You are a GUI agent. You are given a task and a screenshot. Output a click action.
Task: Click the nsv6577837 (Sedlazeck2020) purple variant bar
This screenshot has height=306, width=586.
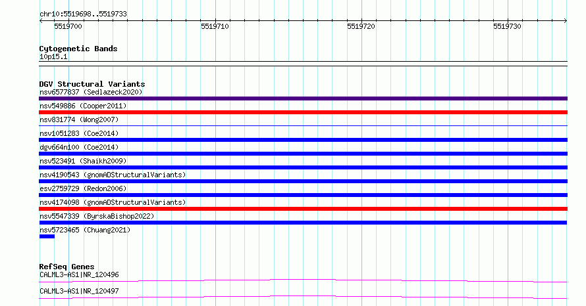pyautogui.click(x=303, y=98)
